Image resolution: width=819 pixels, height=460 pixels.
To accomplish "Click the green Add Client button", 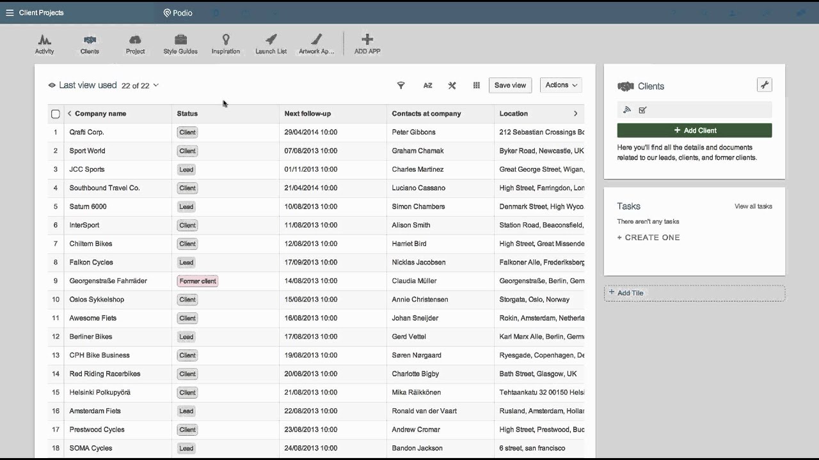I will pos(694,130).
